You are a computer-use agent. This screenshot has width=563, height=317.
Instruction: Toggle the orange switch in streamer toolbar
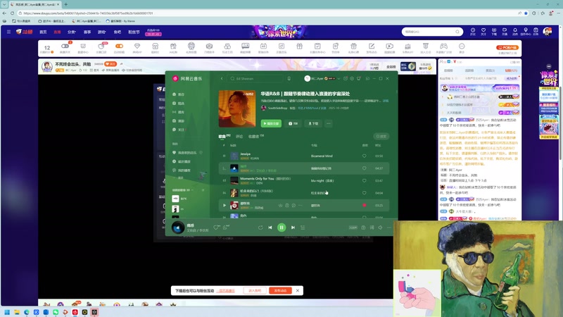(119, 46)
